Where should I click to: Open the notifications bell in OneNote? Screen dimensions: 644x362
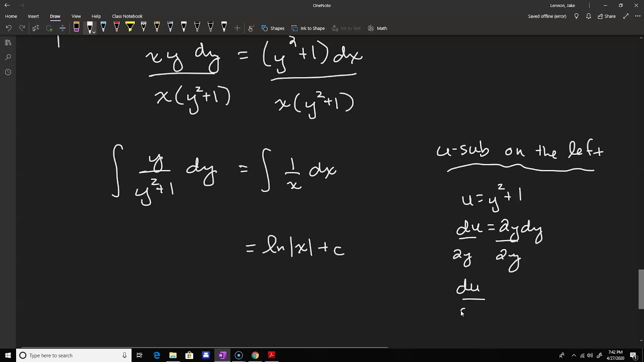click(588, 16)
